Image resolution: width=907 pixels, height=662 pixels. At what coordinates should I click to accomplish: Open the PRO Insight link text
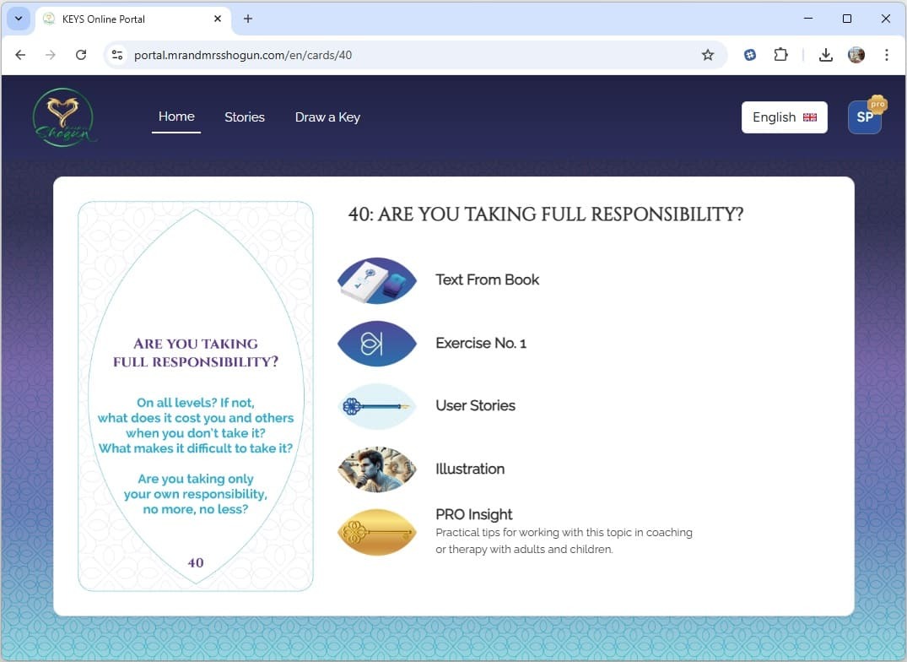click(473, 514)
